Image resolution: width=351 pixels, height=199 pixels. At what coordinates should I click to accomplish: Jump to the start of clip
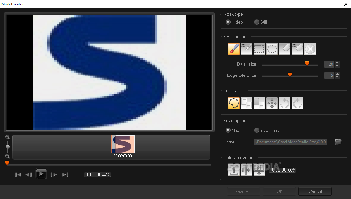pos(18,174)
